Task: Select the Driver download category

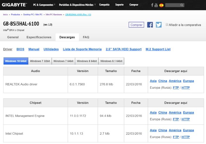Action: 8,49
